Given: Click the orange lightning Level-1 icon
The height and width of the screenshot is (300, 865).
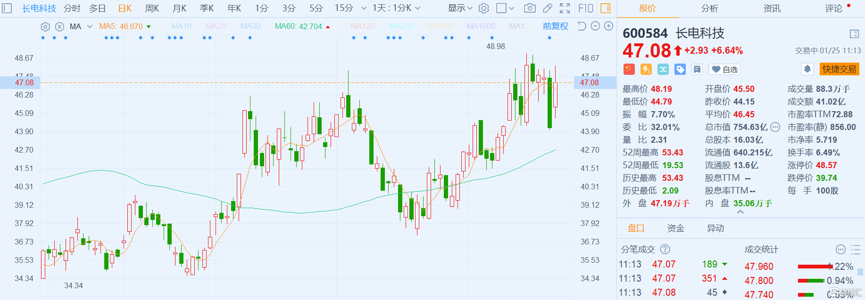Looking at the screenshot, I should pyautogui.click(x=646, y=69).
